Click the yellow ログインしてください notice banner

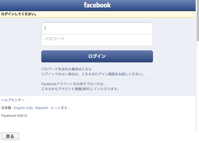(98, 14)
